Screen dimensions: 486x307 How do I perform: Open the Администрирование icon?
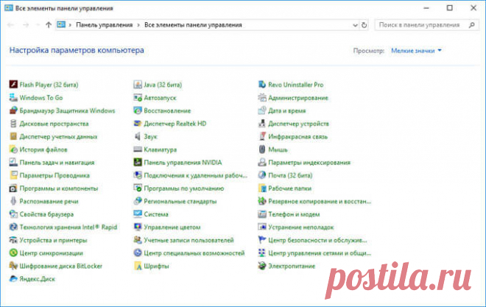[262, 98]
